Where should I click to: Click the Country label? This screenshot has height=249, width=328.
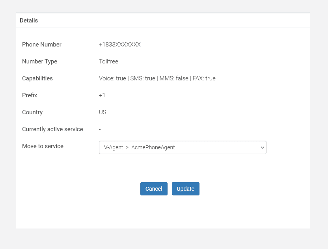[32, 112]
